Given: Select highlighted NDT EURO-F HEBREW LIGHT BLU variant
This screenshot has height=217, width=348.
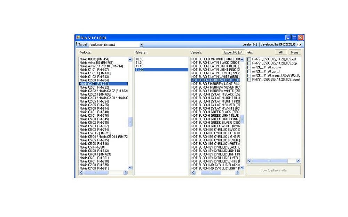Looking at the screenshot, I should tap(215, 81).
